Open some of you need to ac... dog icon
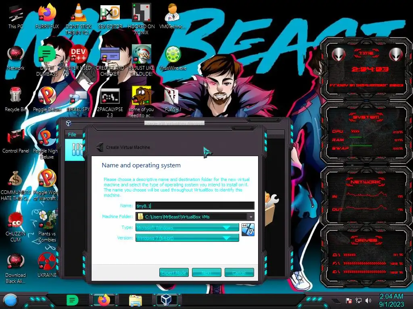This screenshot has width=413, height=309. pyautogui.click(x=141, y=102)
